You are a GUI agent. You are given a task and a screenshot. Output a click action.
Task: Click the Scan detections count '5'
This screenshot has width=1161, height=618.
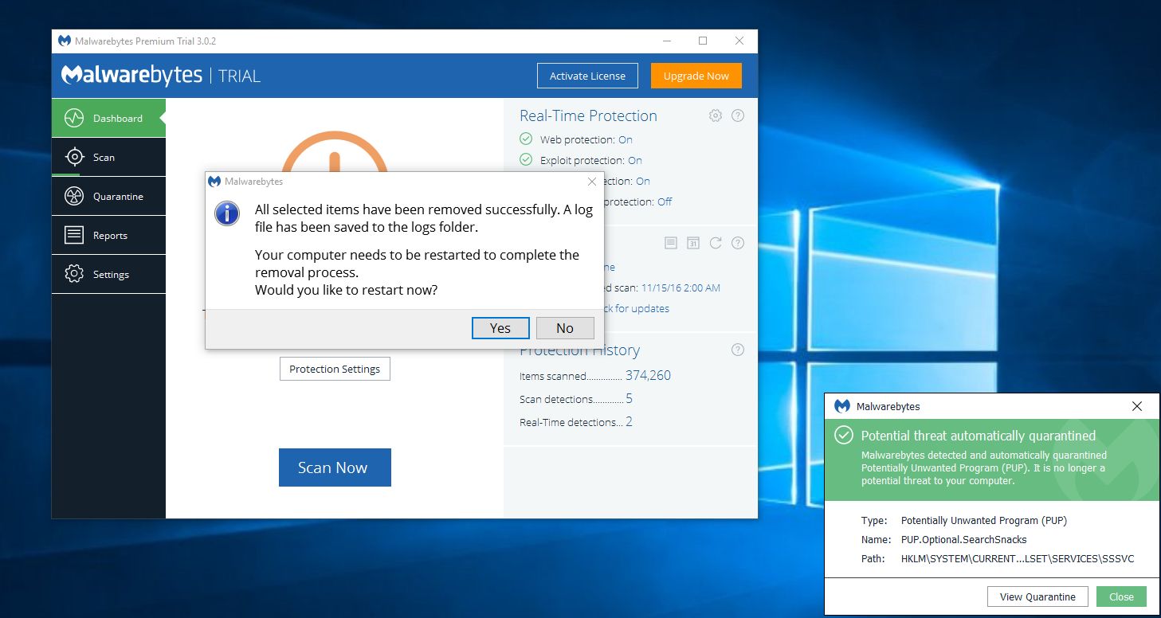coord(629,398)
